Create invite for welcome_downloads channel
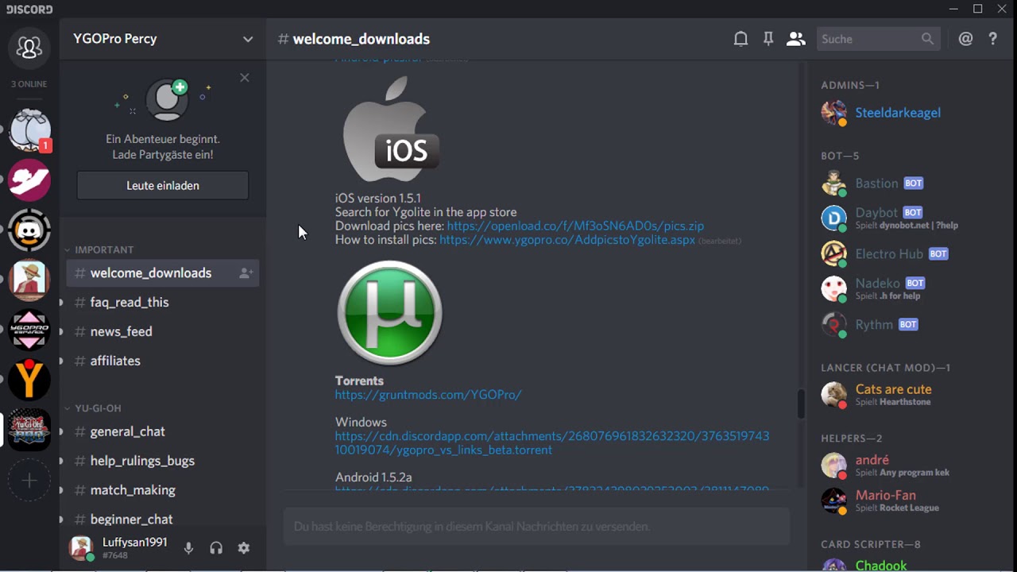Screen dimensions: 1017x572 click(x=246, y=273)
